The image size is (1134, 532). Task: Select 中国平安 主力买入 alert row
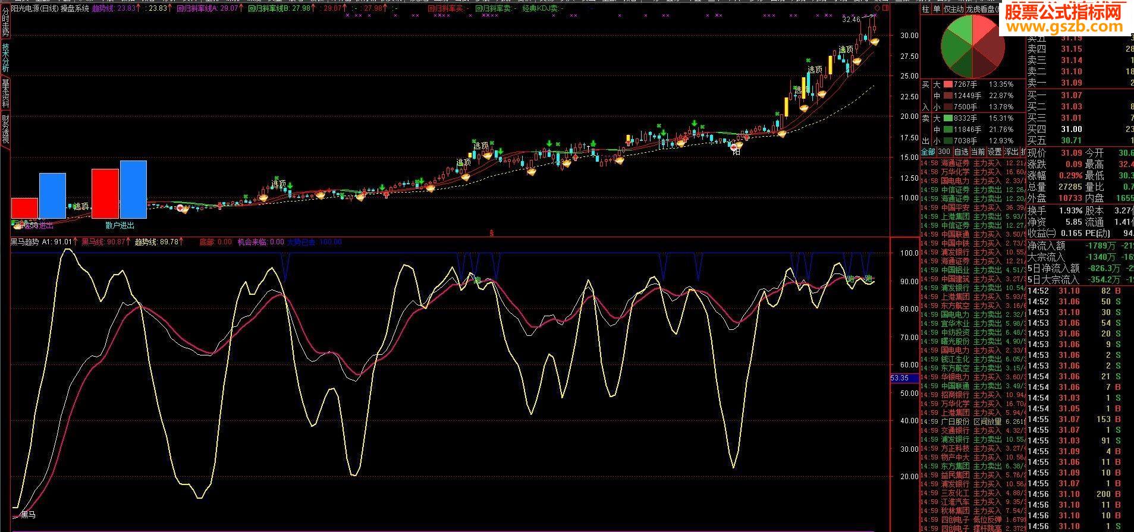click(x=973, y=207)
